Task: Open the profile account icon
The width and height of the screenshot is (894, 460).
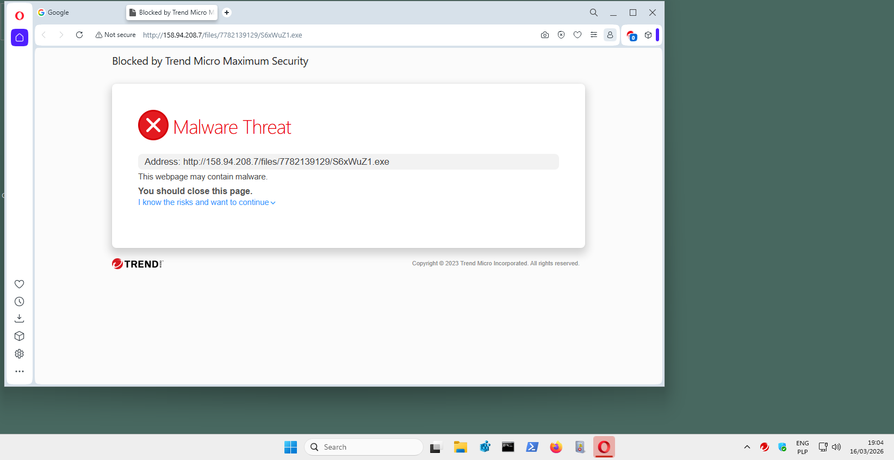Action: click(610, 35)
